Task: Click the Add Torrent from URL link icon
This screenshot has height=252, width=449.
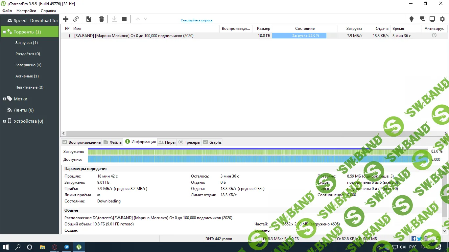Action: click(76, 19)
